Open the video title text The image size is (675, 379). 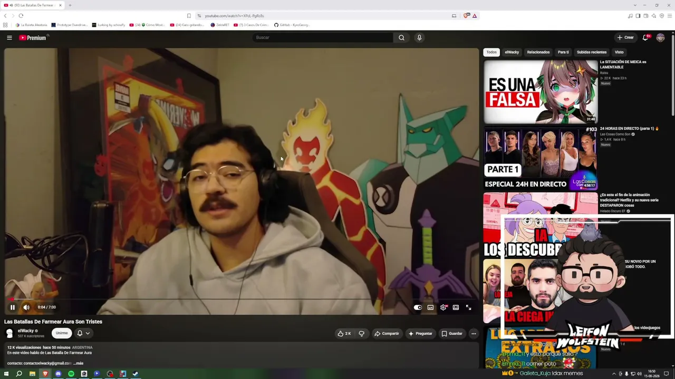(x=53, y=322)
